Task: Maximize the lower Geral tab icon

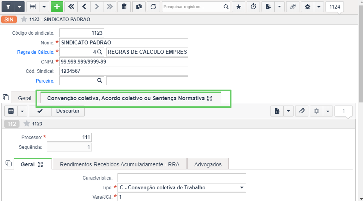Action: coord(40,164)
